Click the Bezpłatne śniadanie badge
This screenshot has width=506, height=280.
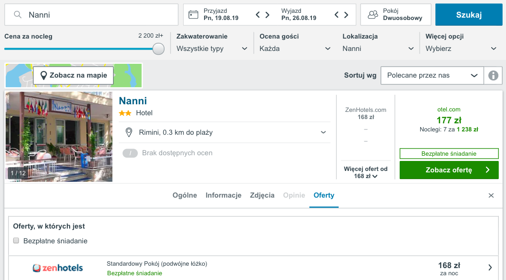tap(449, 154)
